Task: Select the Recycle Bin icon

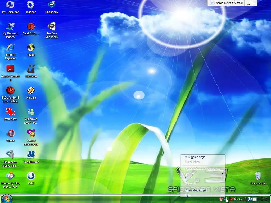Action: pos(258,178)
